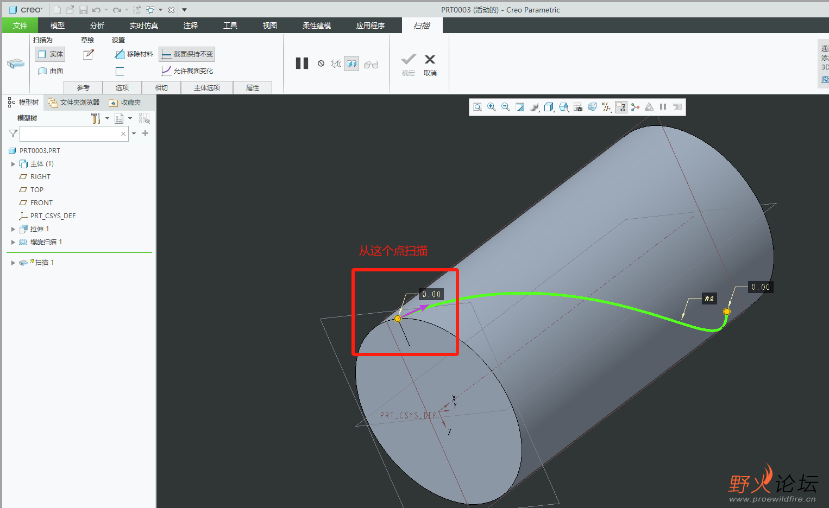Switch to the 分析 ribbon tab

(97, 26)
